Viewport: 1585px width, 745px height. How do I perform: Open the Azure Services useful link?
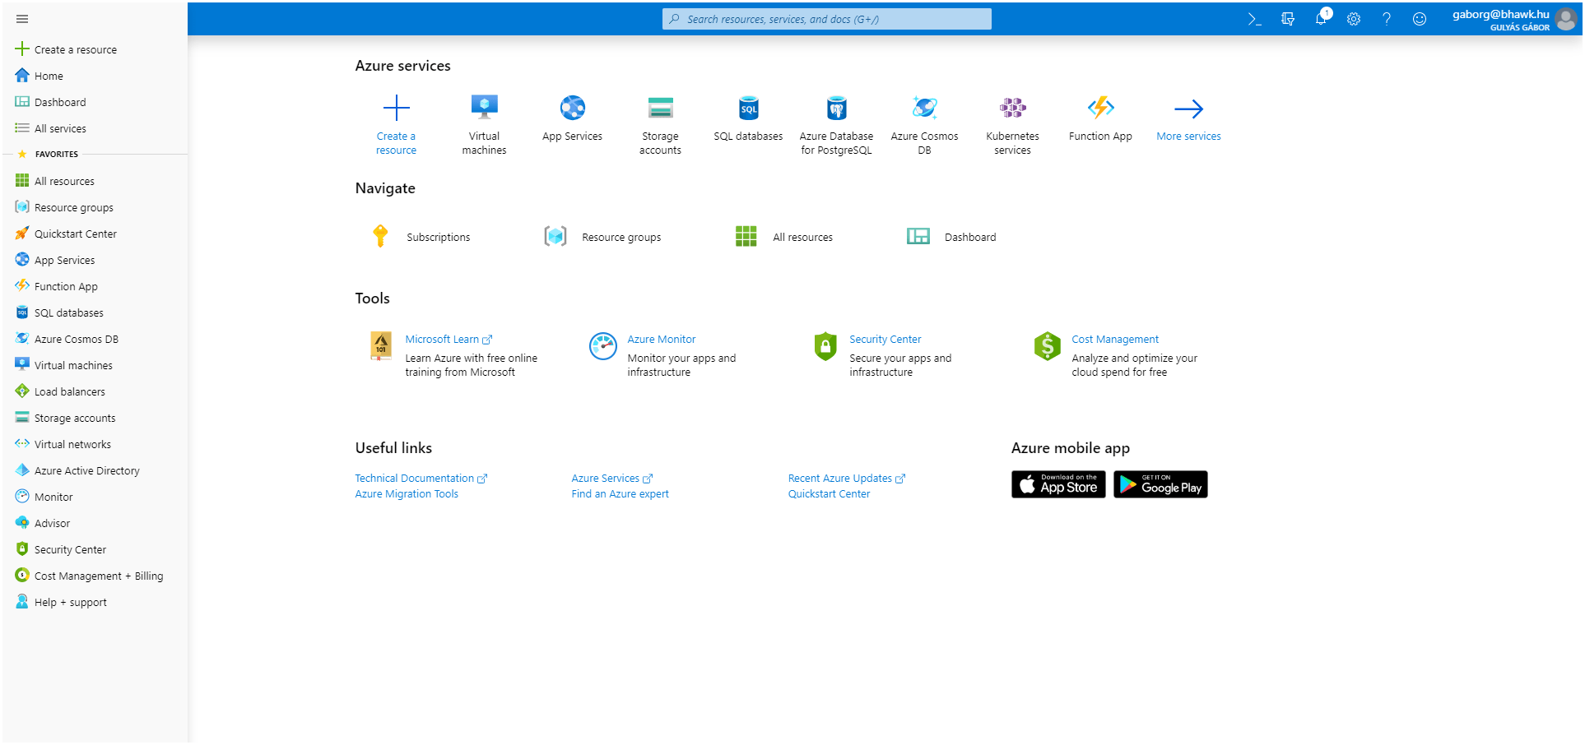point(612,479)
